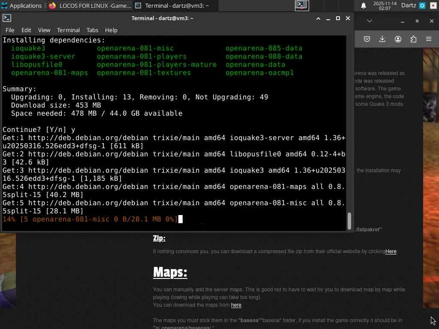439x329 pixels.
Task: Close the terminal window
Action: [348, 18]
